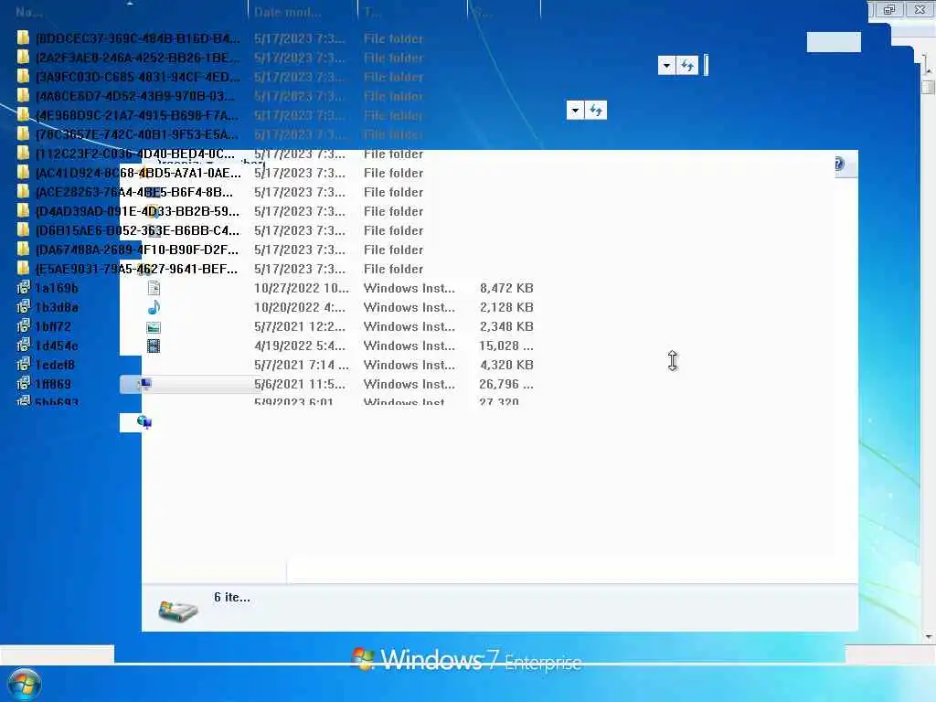Click the Videos library filmstrip icon
The height and width of the screenshot is (702, 936).
click(x=154, y=346)
